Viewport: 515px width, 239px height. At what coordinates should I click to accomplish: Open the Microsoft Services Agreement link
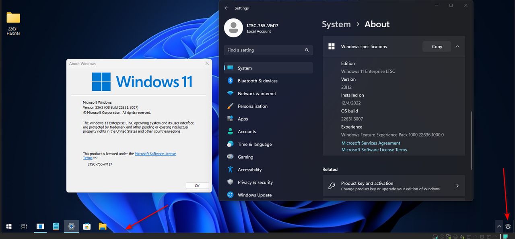[x=371, y=143]
